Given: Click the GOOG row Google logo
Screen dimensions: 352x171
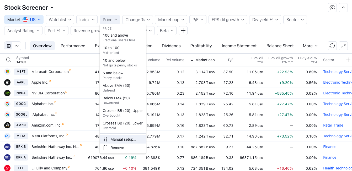Looking at the screenshot, I should click(7, 104).
